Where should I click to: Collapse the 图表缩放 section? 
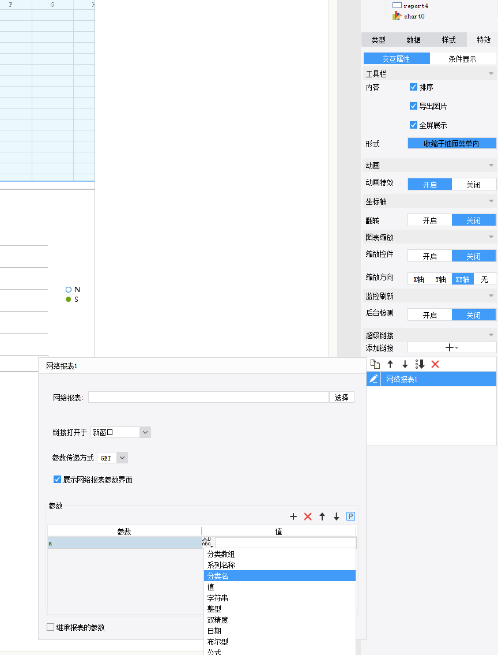491,237
